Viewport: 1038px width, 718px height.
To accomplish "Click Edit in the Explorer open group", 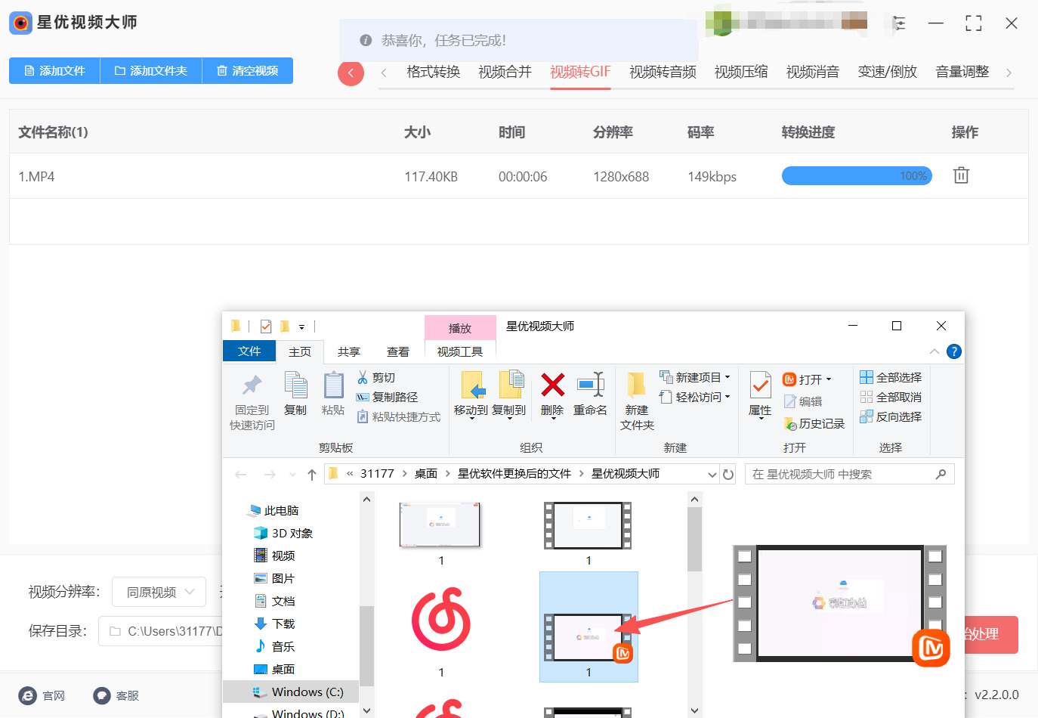I will point(803,401).
